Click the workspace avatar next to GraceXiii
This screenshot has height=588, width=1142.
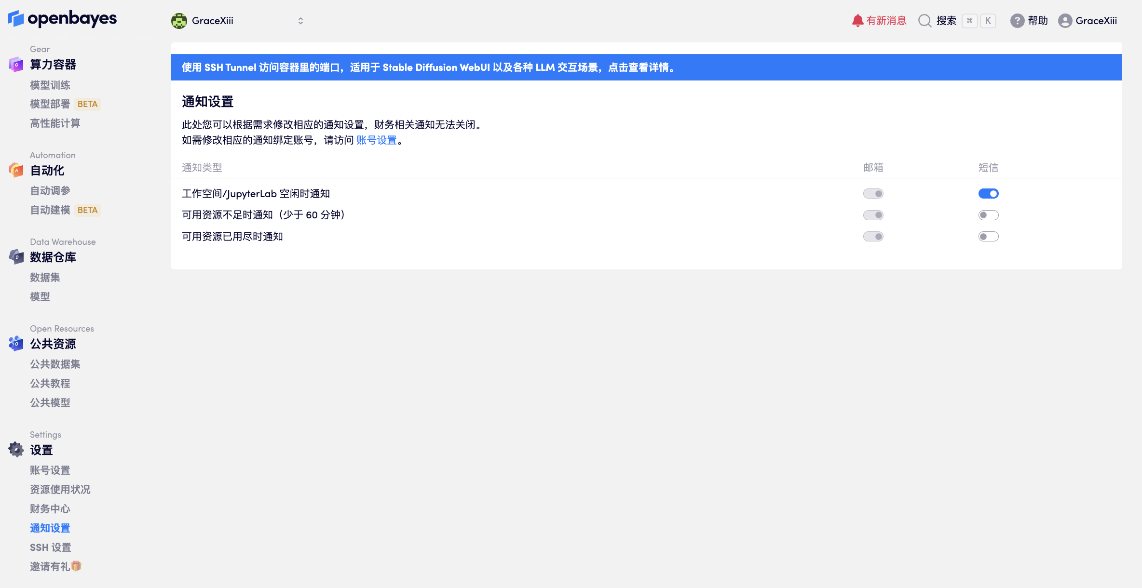pyautogui.click(x=178, y=21)
